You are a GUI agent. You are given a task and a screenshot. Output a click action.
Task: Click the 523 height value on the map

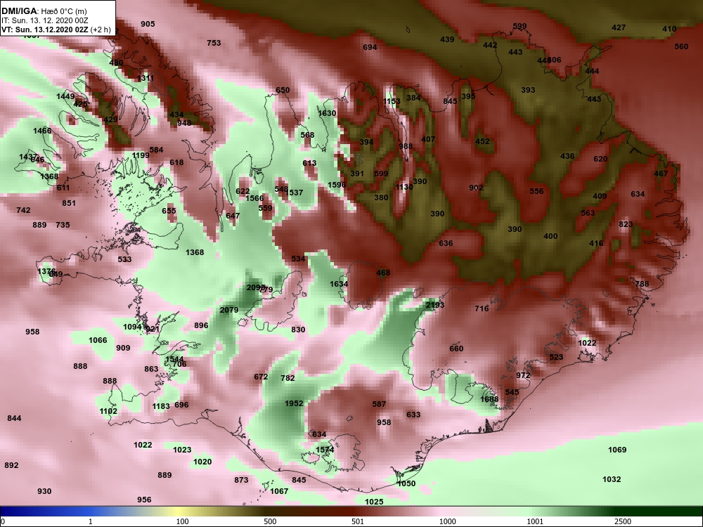point(556,357)
